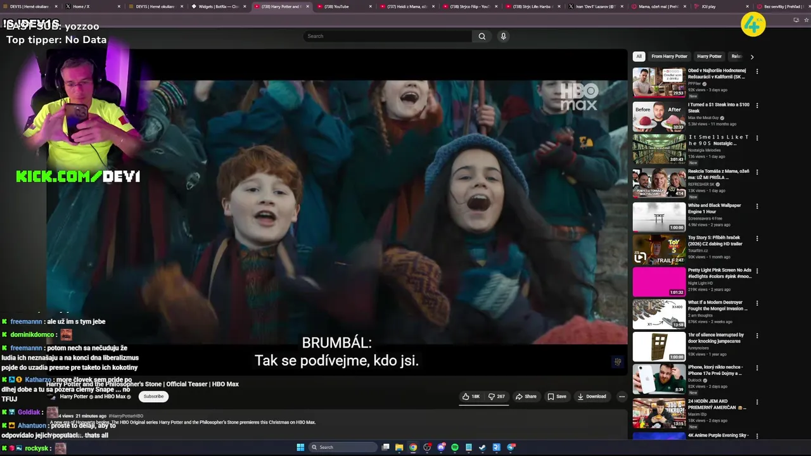Open Telegram from the taskbar
811x456 pixels.
tap(511, 447)
